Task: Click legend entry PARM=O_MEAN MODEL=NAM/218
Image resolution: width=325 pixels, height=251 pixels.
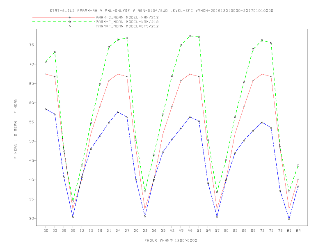Action: coord(127,17)
